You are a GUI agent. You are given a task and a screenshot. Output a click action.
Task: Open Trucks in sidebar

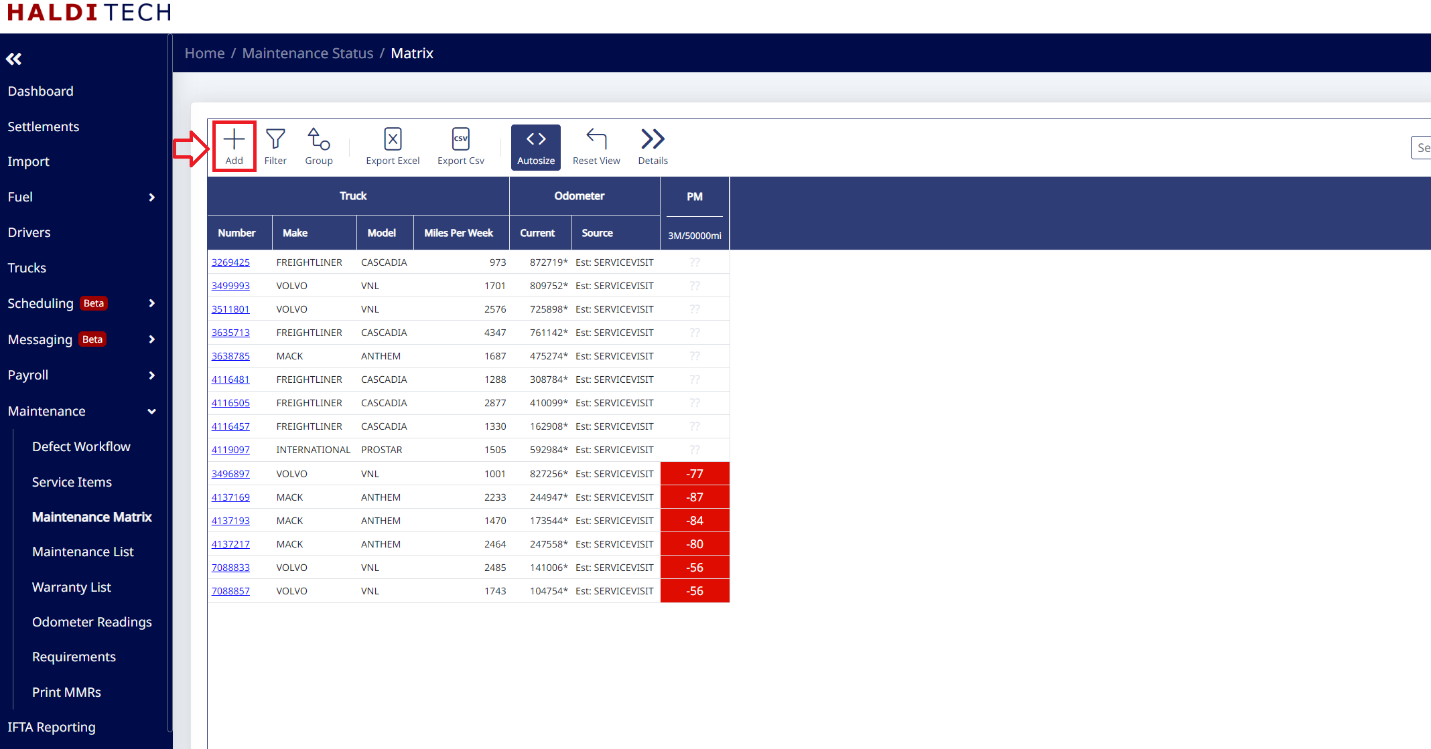[x=27, y=268]
